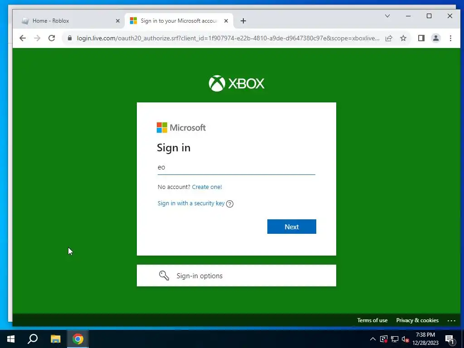
Task: Bookmark this page with the star icon
Action: point(403,38)
